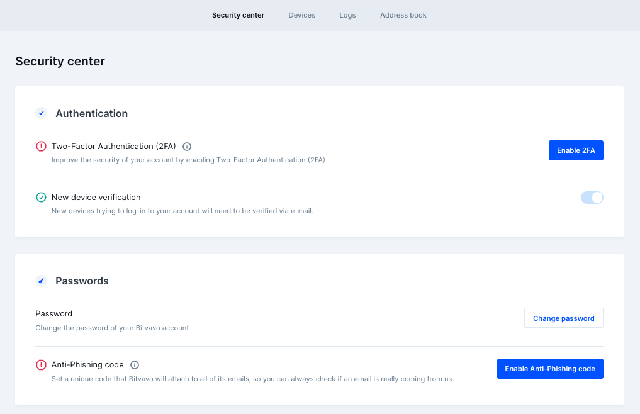Screen dimensions: 640x414
Task: Select the Security center tab
Action: tap(238, 15)
